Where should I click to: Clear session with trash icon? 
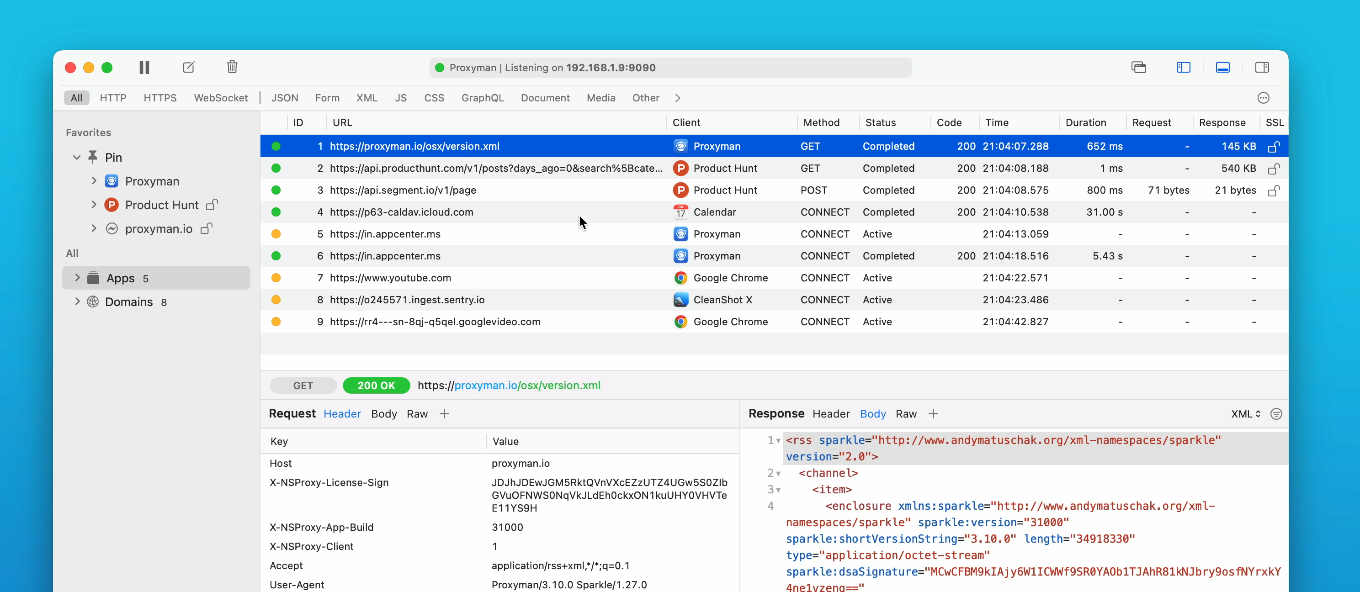pos(232,67)
